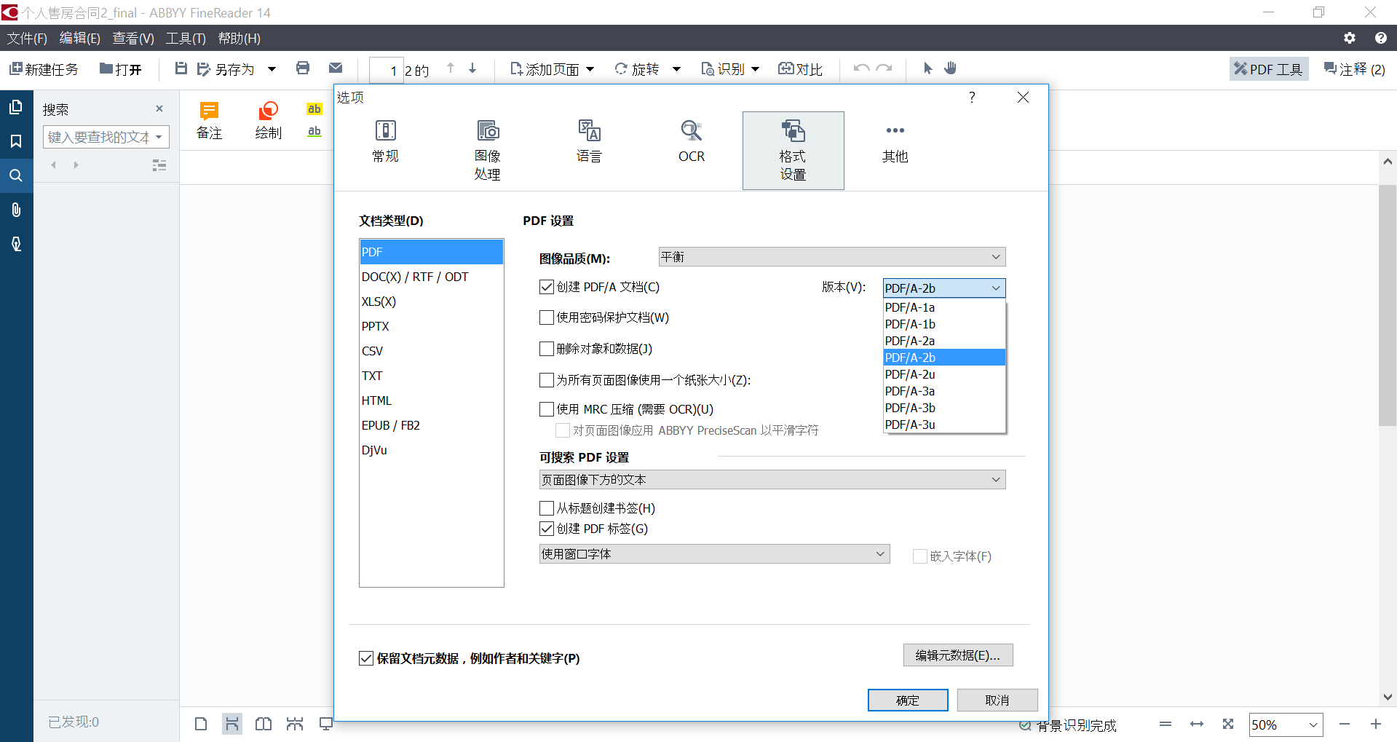Click the fit width icon in status bar

[1197, 724]
